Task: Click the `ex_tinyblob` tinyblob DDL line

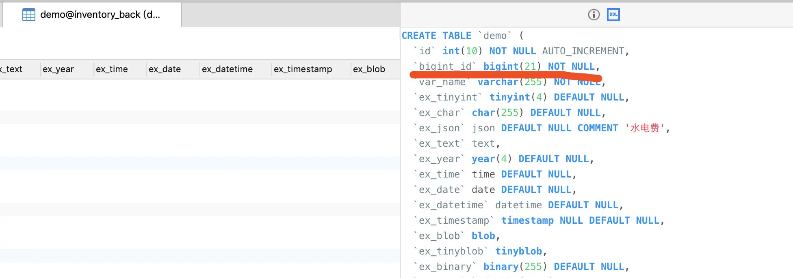Action: coord(480,251)
